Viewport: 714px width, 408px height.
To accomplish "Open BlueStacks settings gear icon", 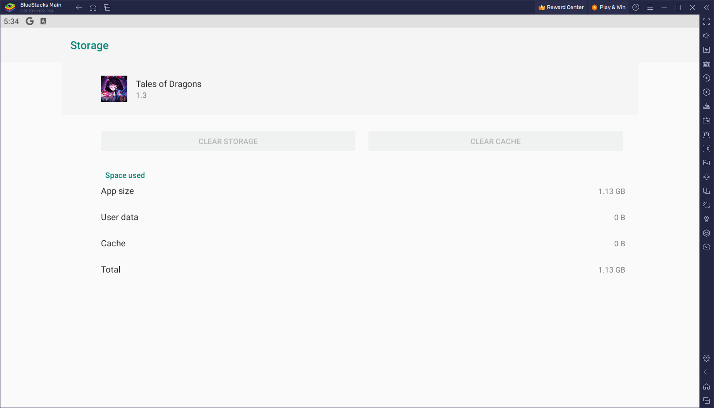I will pos(707,358).
